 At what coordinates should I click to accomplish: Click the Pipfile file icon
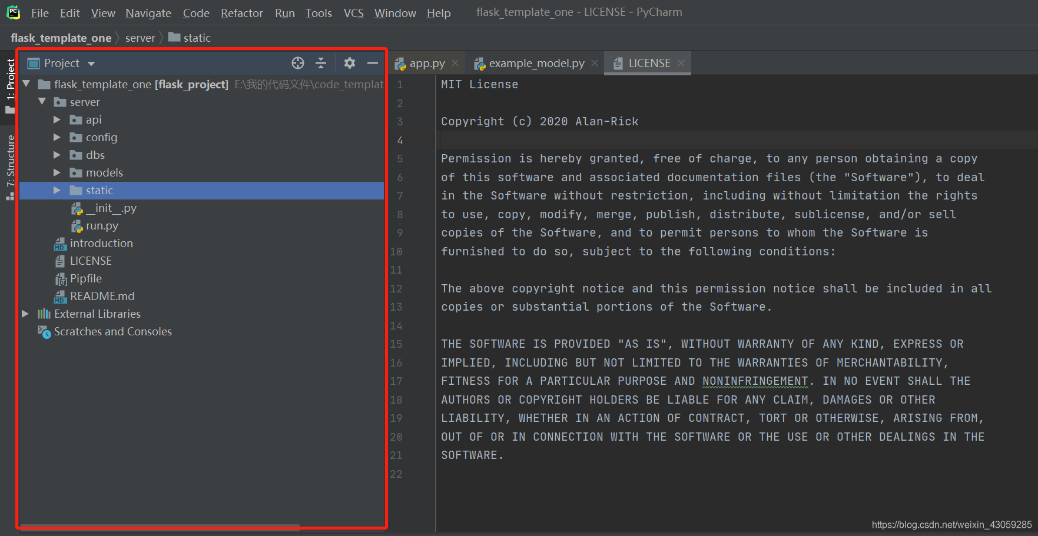pyautogui.click(x=61, y=279)
